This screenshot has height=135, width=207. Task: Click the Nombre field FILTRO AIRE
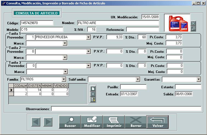click(x=118, y=23)
